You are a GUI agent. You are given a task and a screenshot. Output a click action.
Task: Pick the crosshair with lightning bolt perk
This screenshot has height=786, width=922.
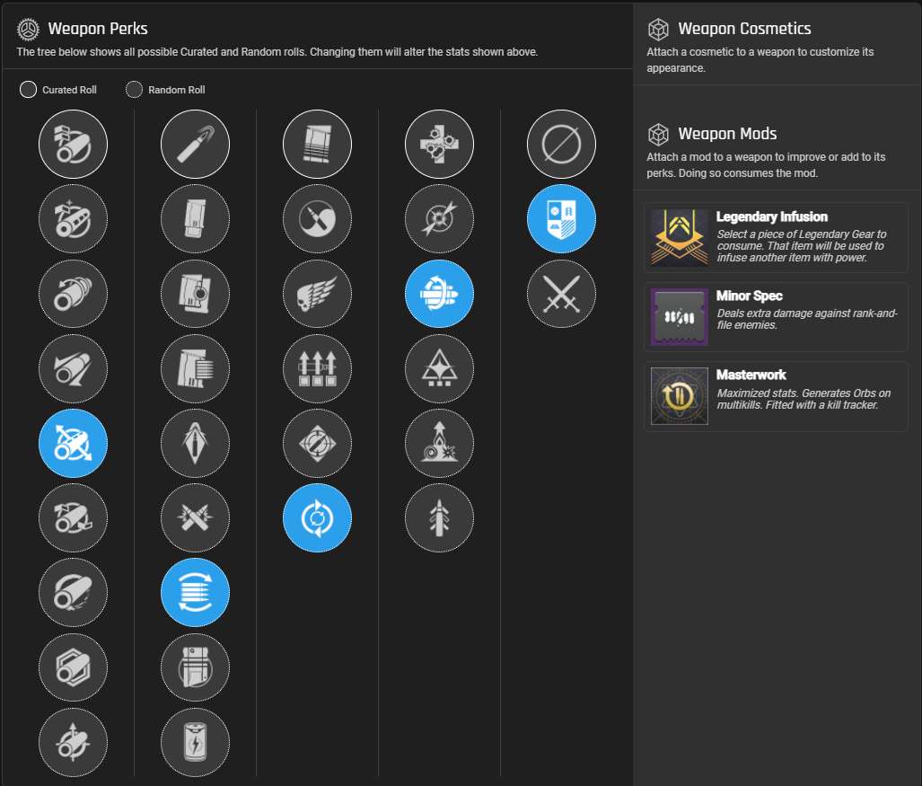click(x=439, y=218)
